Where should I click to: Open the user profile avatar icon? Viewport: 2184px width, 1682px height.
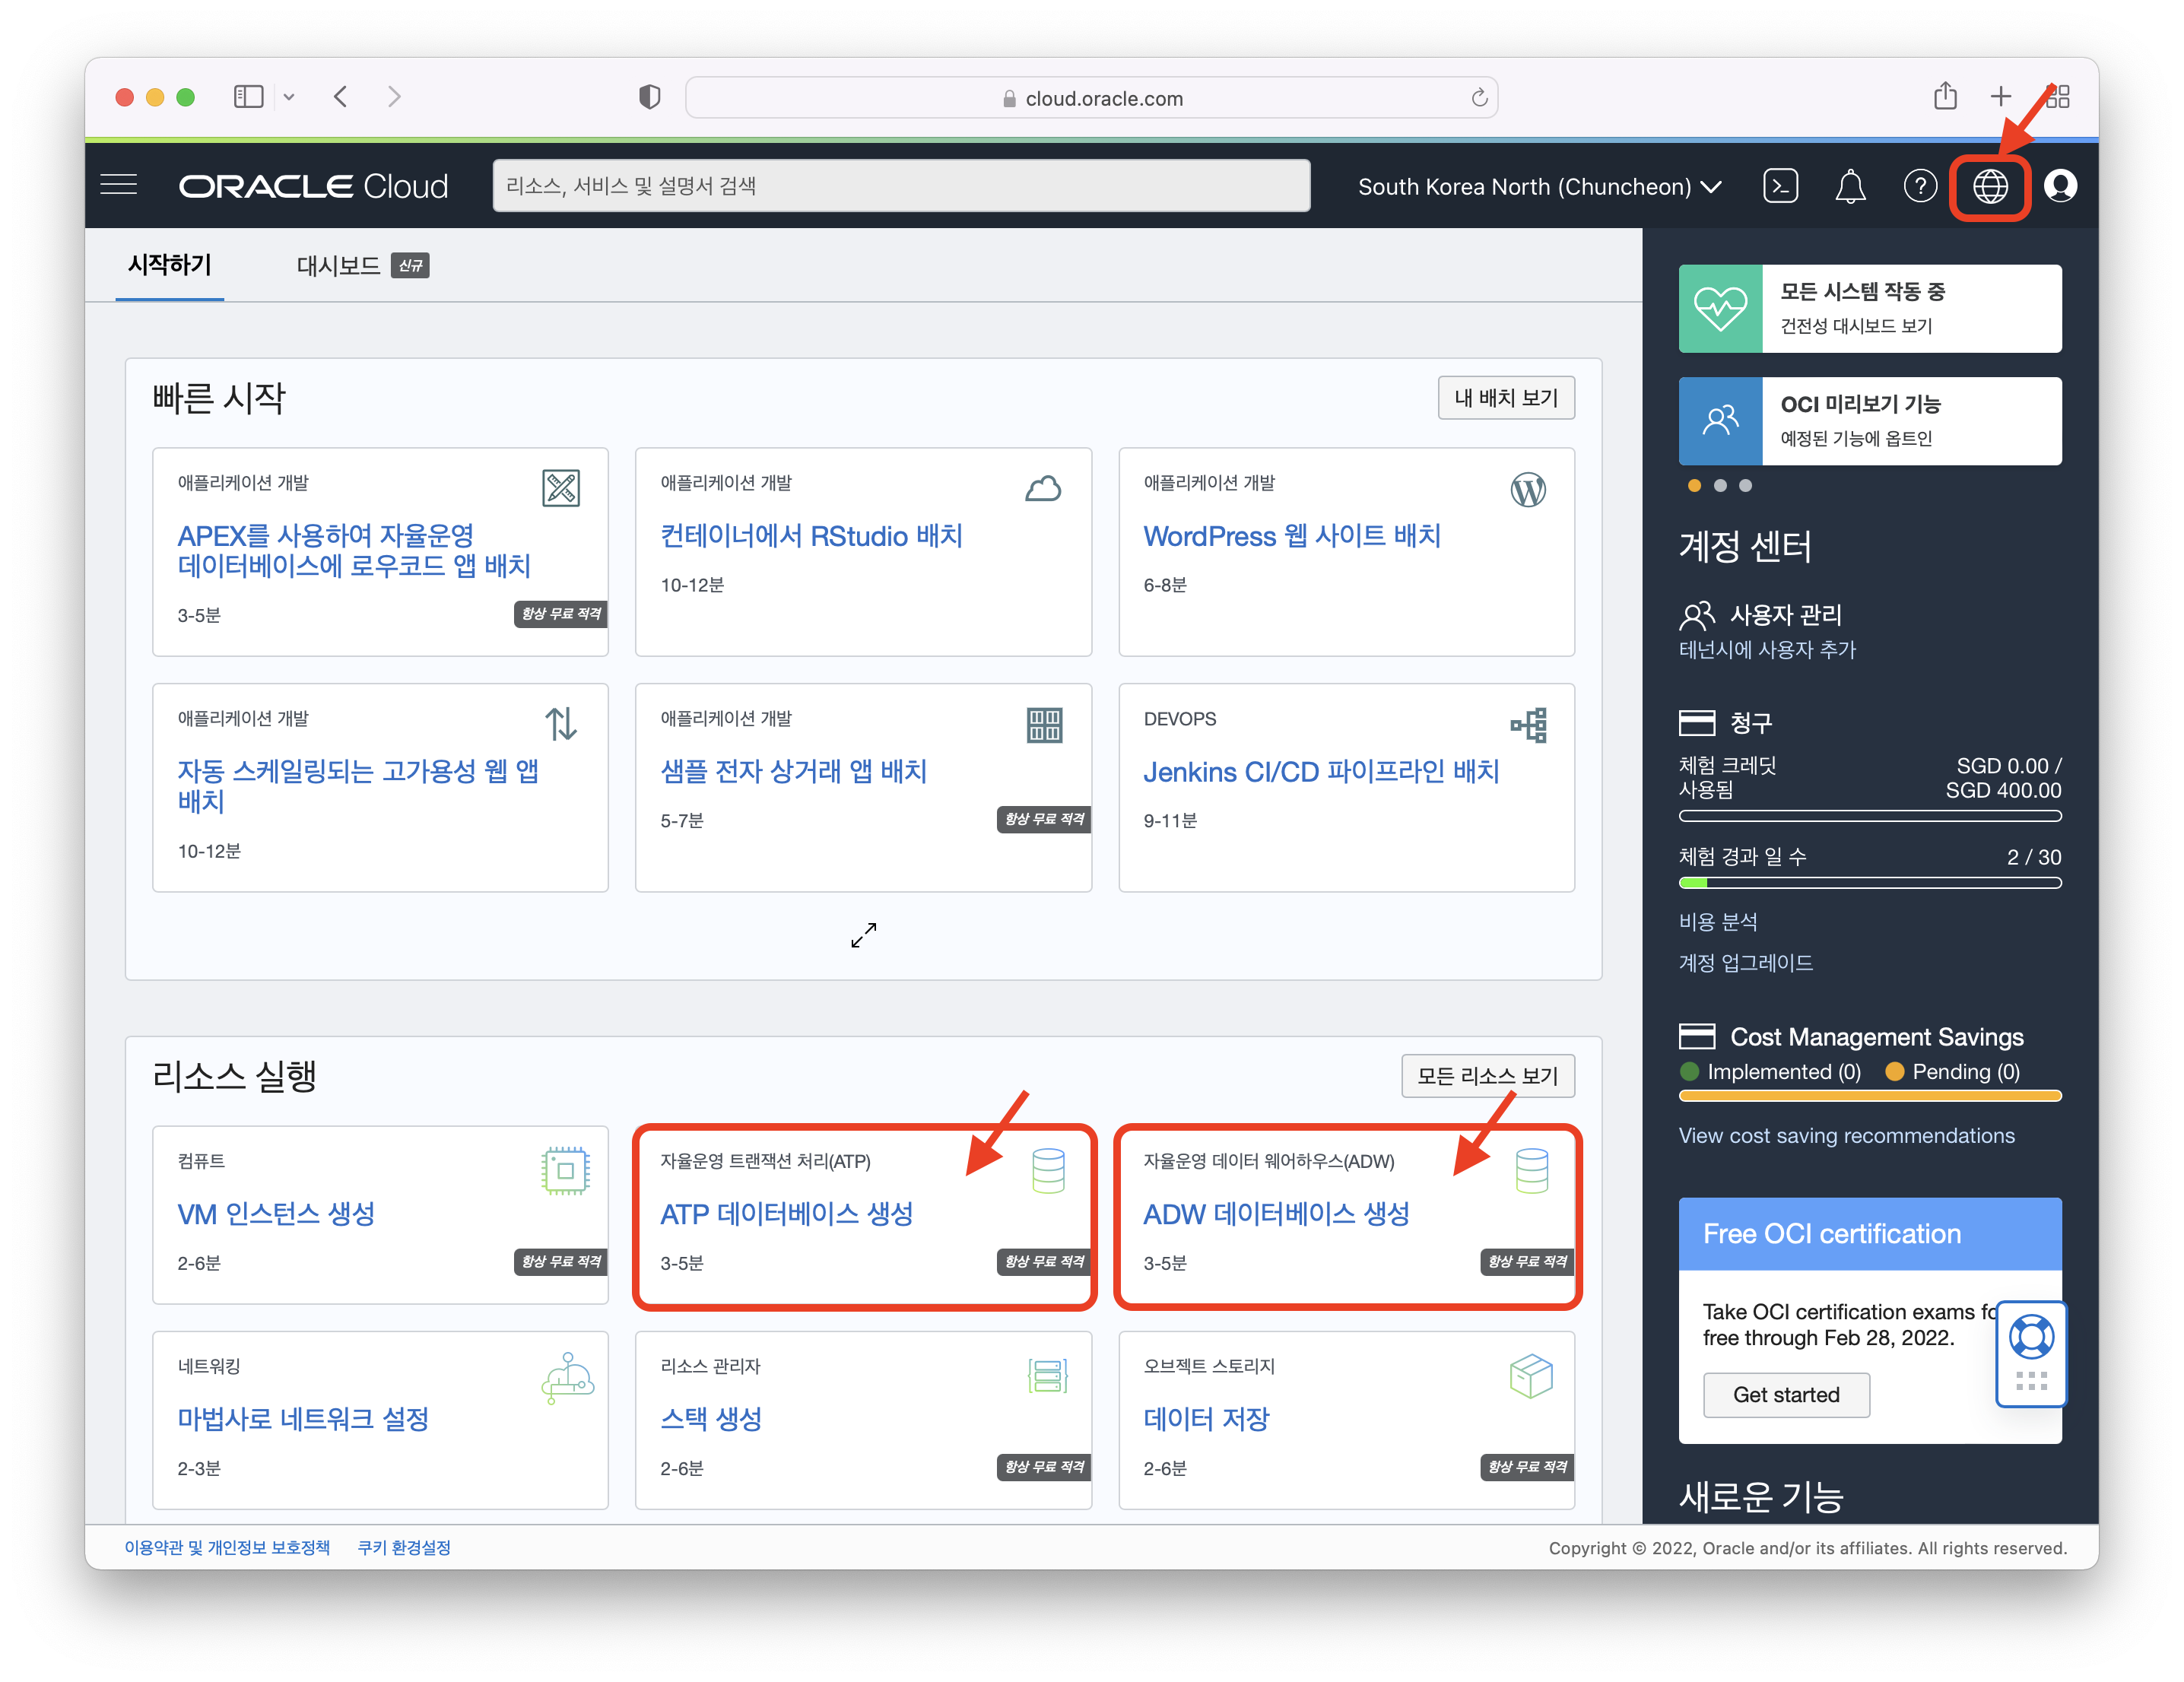[2060, 186]
